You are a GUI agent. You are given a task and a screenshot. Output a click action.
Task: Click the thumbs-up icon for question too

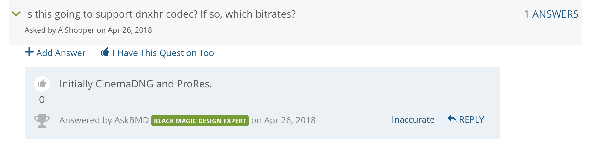(105, 52)
